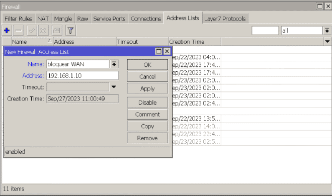
Task: Click the Disable button
Action: point(147,103)
